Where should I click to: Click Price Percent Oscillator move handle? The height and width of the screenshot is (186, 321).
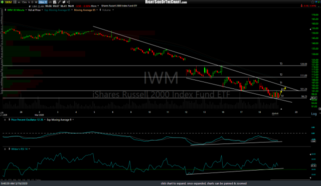click(9, 120)
